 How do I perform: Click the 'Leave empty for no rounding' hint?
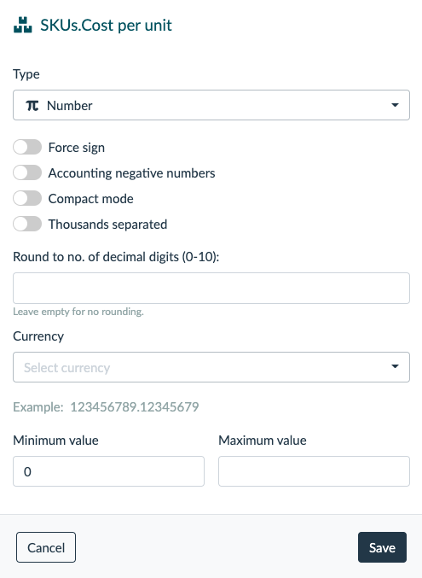(x=78, y=312)
